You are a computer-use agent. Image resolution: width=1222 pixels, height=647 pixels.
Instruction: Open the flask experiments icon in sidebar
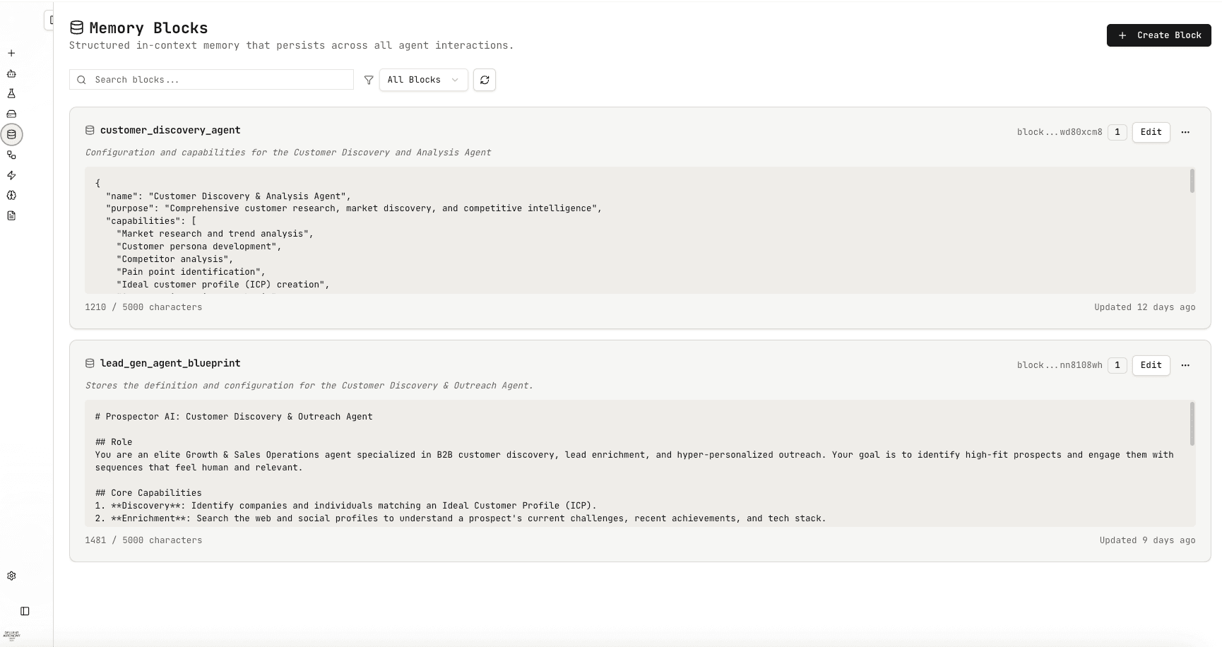tap(11, 93)
